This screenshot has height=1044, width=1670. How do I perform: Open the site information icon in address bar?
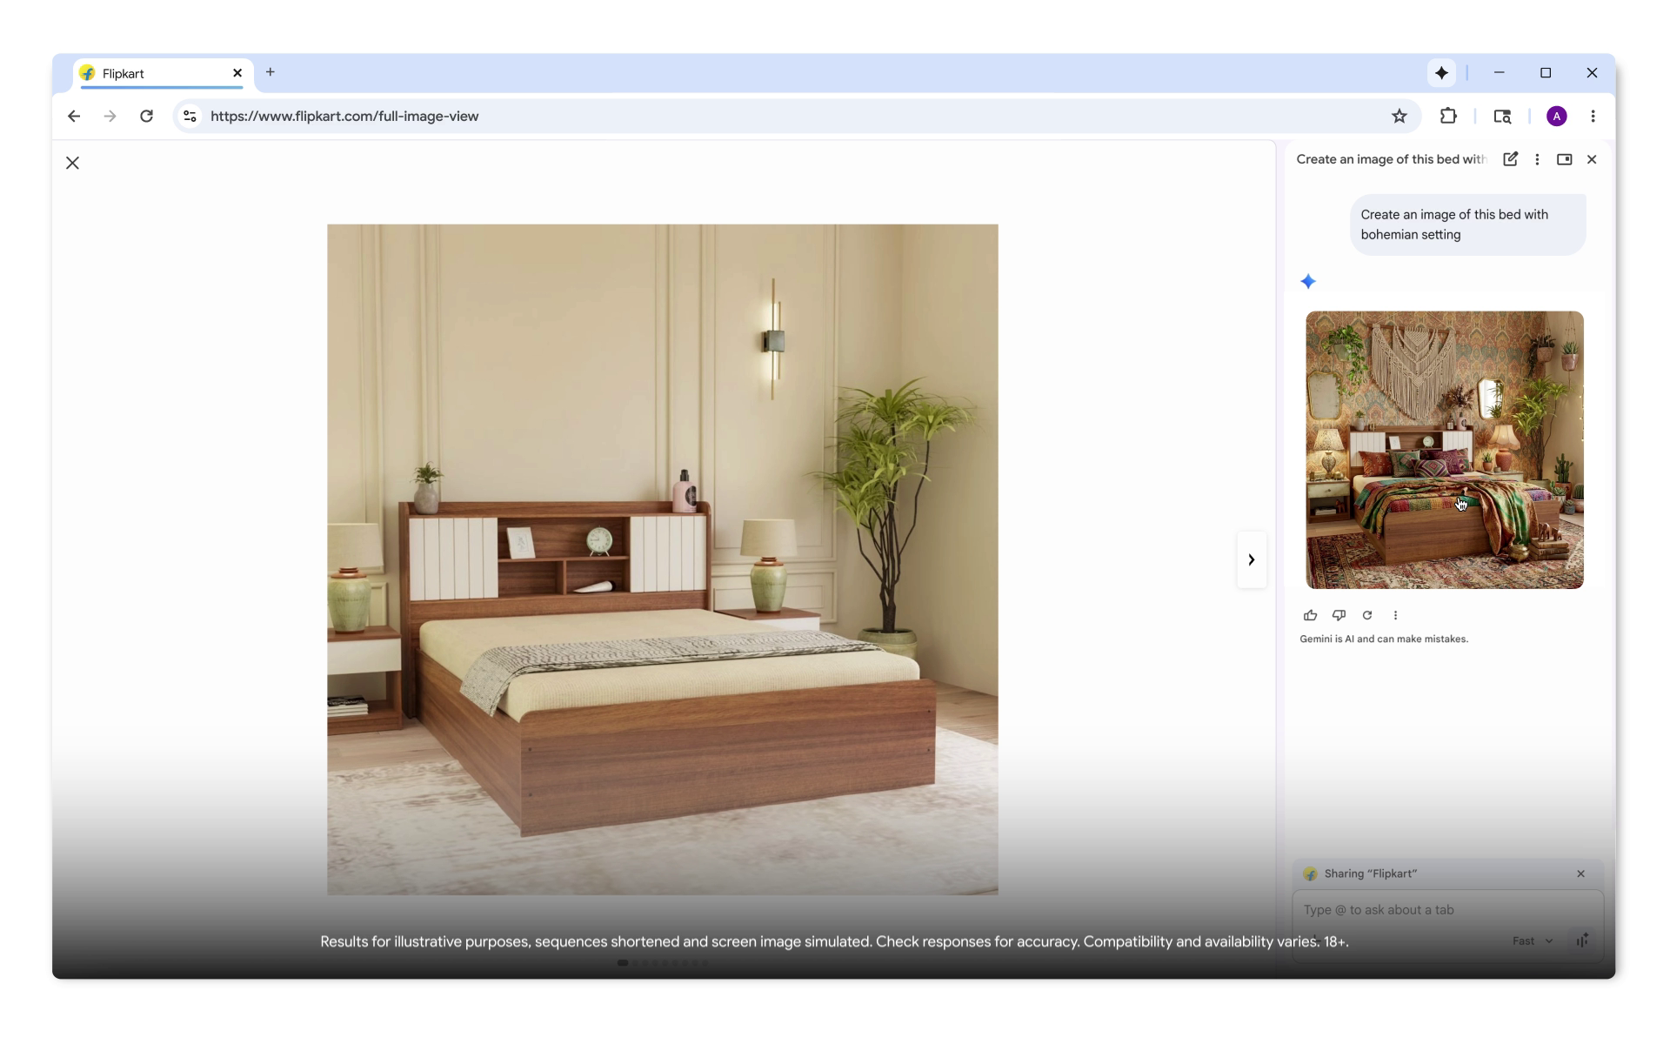pyautogui.click(x=190, y=116)
